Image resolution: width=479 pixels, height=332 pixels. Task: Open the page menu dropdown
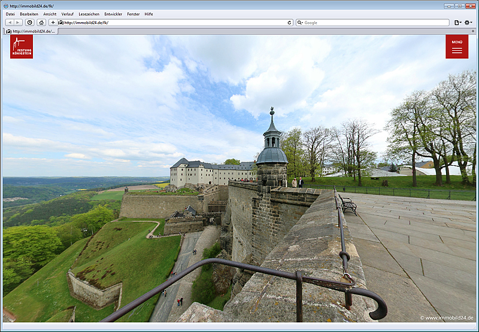pos(457,22)
